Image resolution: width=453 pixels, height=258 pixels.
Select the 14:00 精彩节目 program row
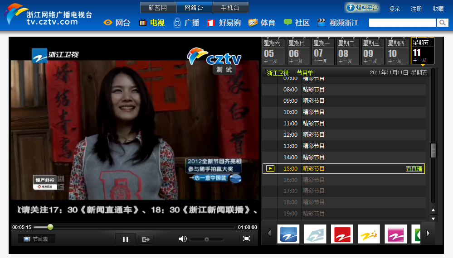coord(344,157)
